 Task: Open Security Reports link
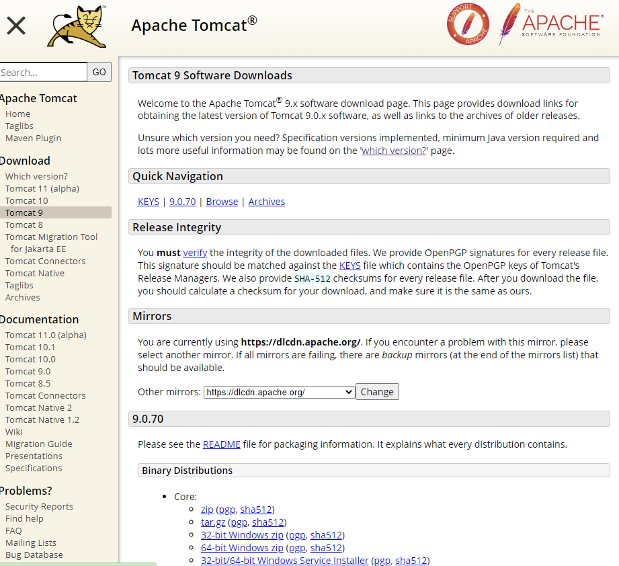point(39,507)
